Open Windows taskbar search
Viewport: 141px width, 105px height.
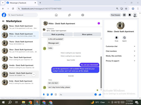tap(10, 102)
